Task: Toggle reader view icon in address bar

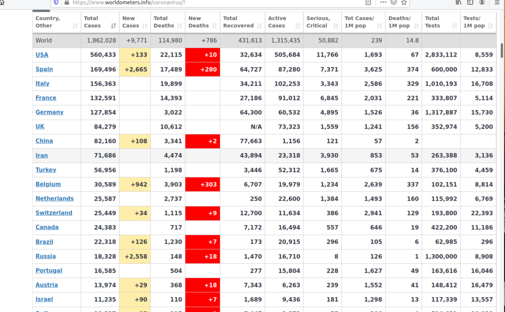Action: coord(368,2)
